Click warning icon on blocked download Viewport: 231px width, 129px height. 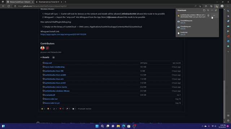tap(178, 16)
